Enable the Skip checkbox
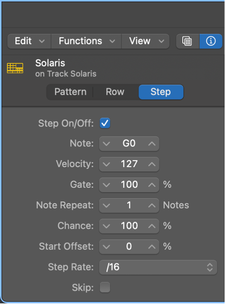Viewport: 225px width, 304px height. click(x=105, y=287)
